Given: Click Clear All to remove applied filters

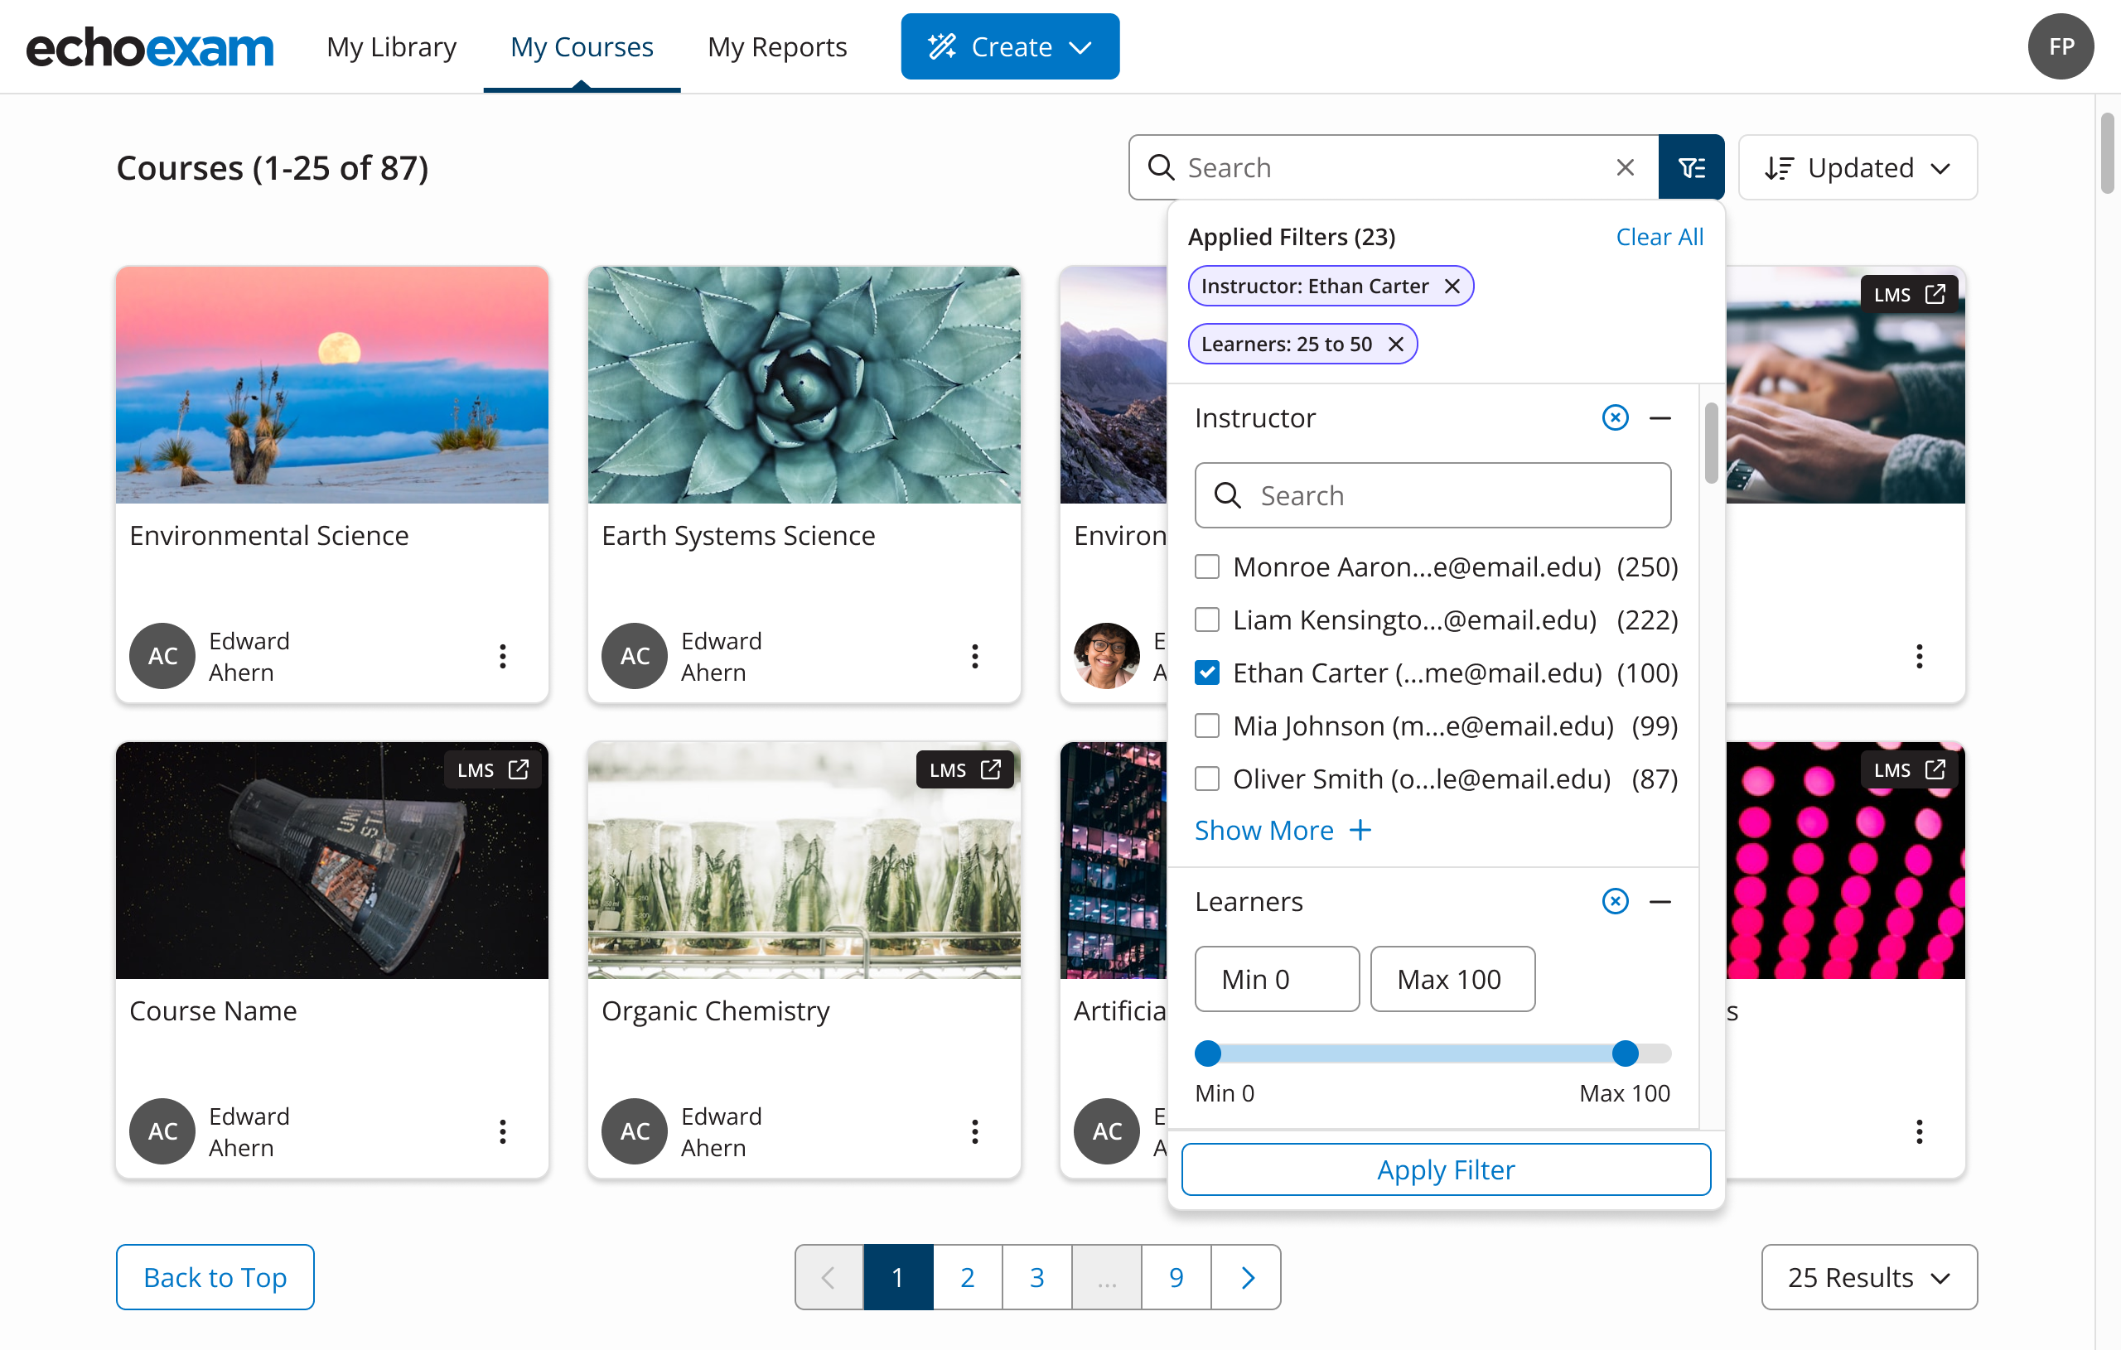Looking at the screenshot, I should [1660, 236].
